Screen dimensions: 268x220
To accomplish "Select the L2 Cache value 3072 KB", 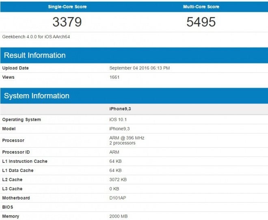I will click(118, 180).
